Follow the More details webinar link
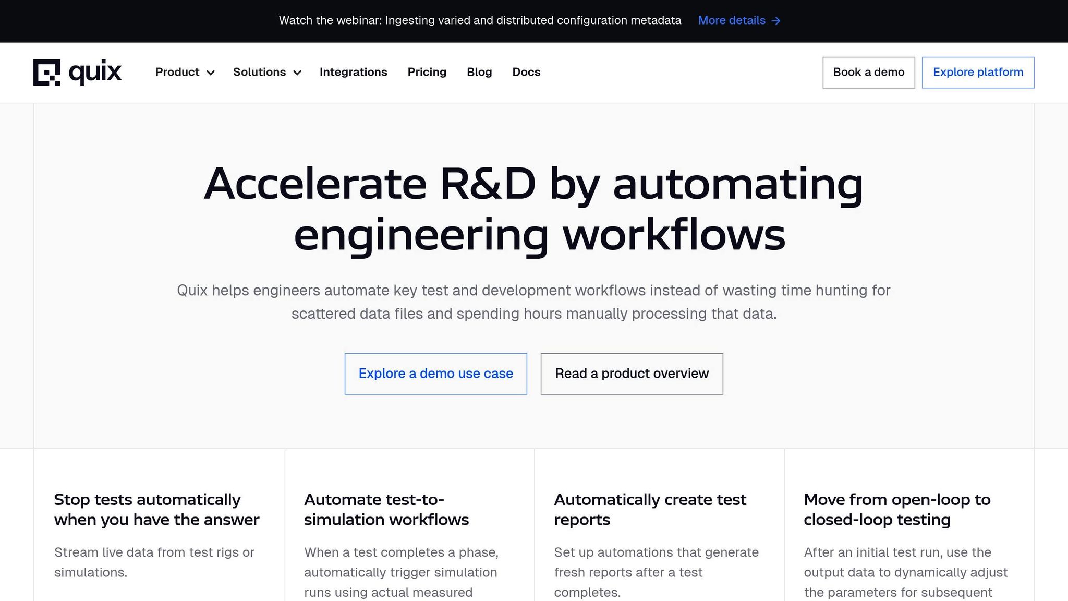This screenshot has height=601, width=1068. pos(731,20)
